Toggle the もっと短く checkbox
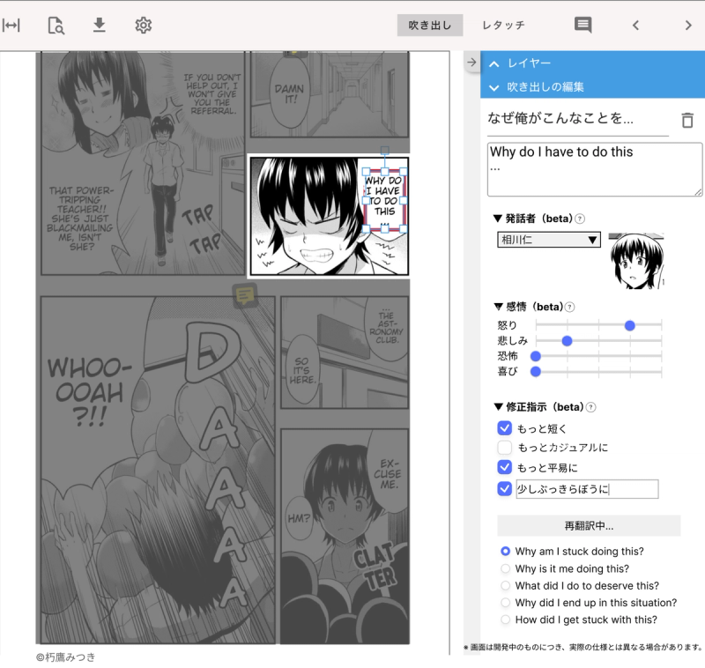Image resolution: width=705 pixels, height=668 pixels. 504,428
